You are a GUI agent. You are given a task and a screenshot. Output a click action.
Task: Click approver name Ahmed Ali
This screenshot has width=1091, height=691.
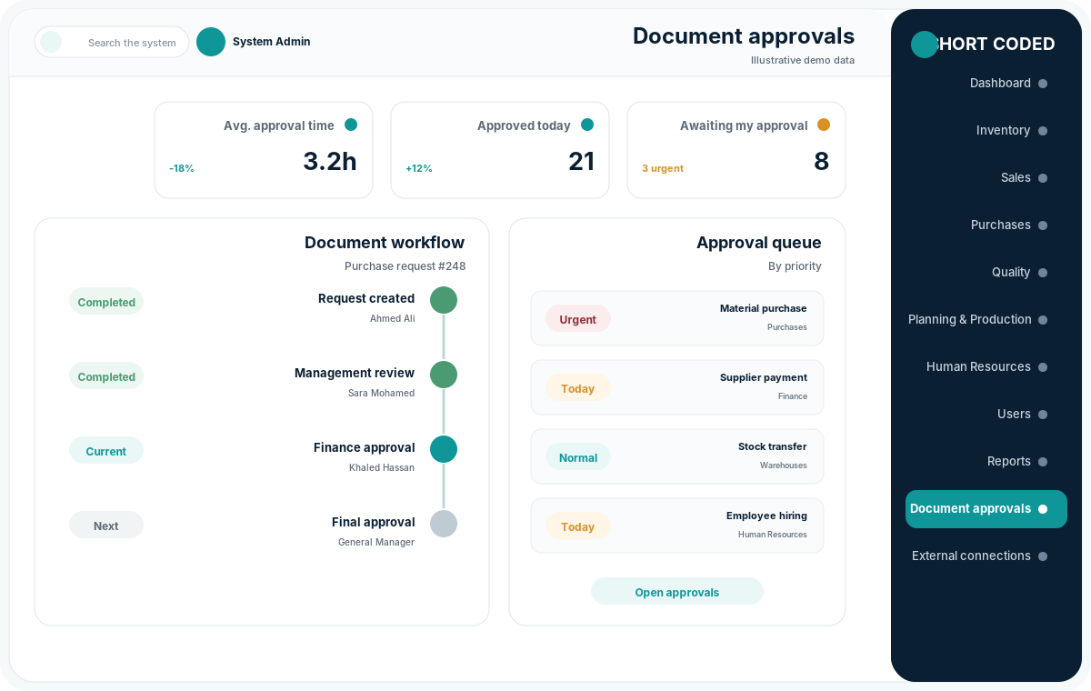392,318
